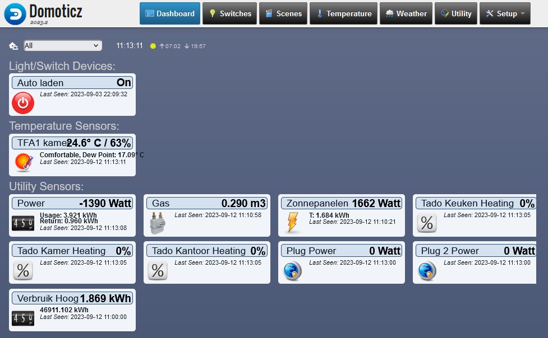Image resolution: width=548 pixels, height=338 pixels.
Task: Open the Utility tab
Action: [x=456, y=13]
